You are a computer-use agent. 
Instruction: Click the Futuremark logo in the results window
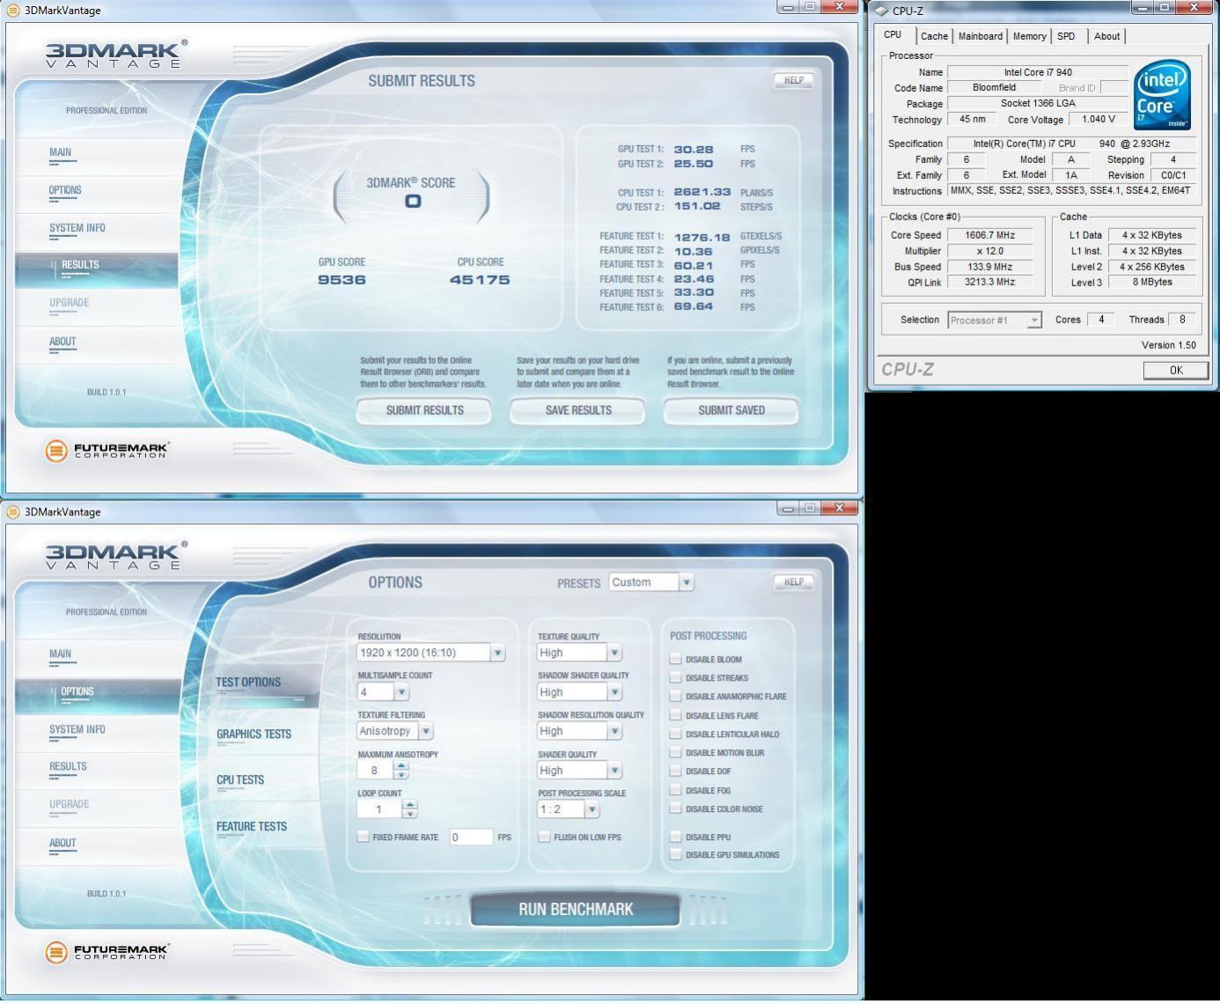107,451
